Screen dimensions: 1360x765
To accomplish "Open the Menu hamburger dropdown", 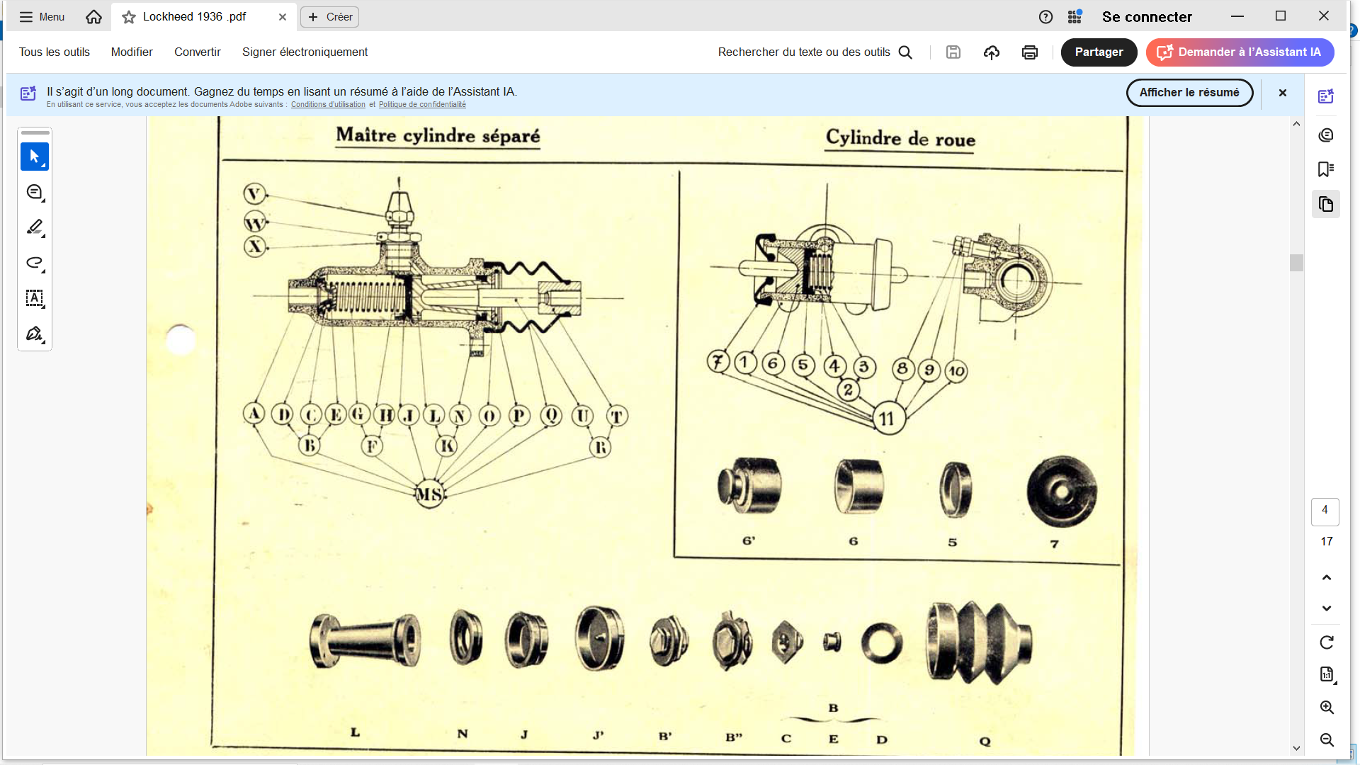I will [42, 17].
